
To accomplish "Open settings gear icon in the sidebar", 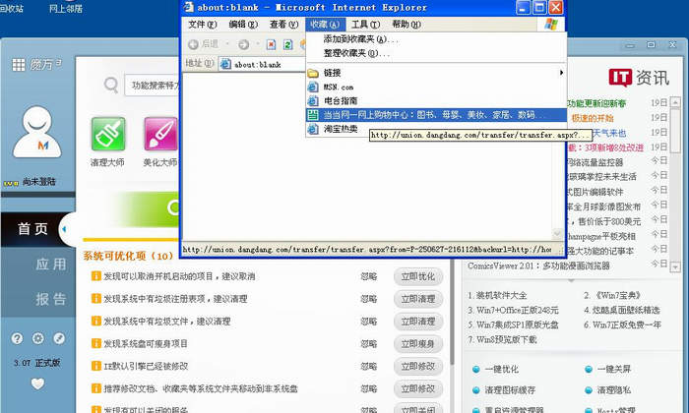I will (x=37, y=338).
